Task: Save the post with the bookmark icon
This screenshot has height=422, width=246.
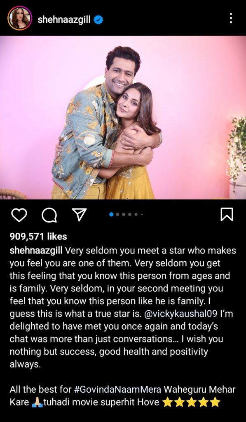Action: tap(227, 215)
